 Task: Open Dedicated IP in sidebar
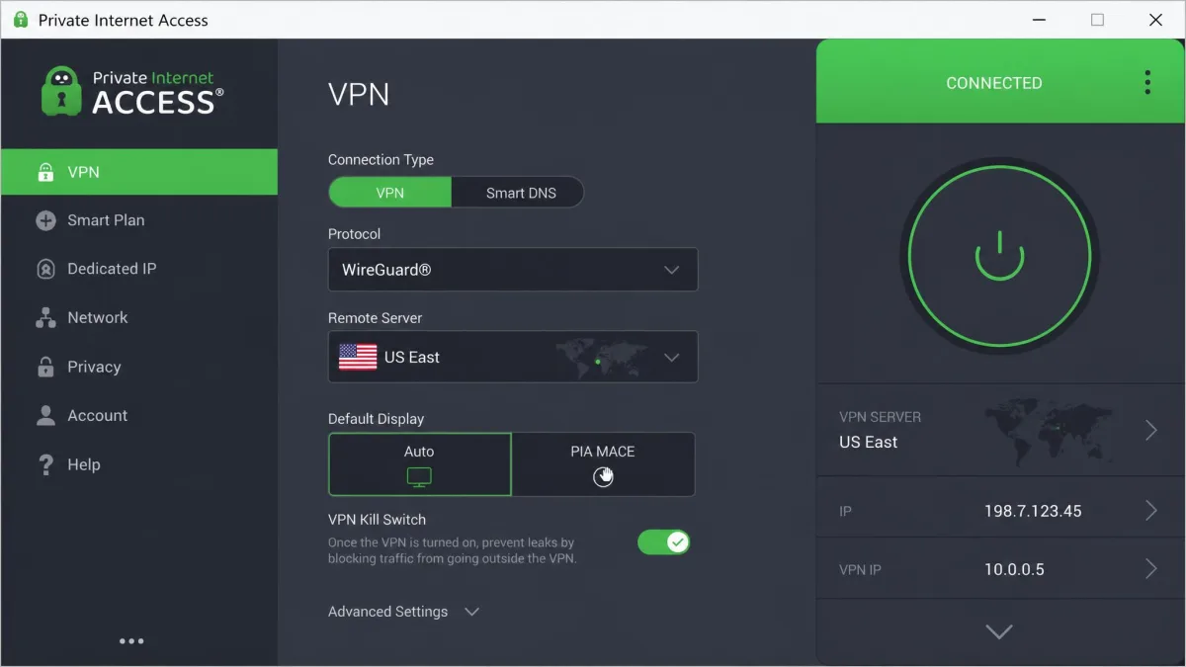139,269
